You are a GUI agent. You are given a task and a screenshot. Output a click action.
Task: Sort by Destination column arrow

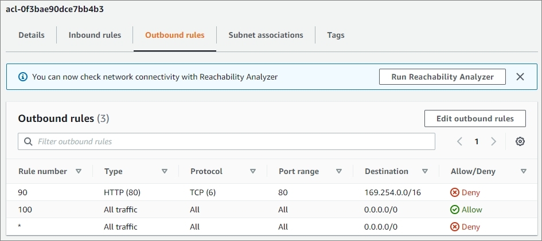click(425, 171)
